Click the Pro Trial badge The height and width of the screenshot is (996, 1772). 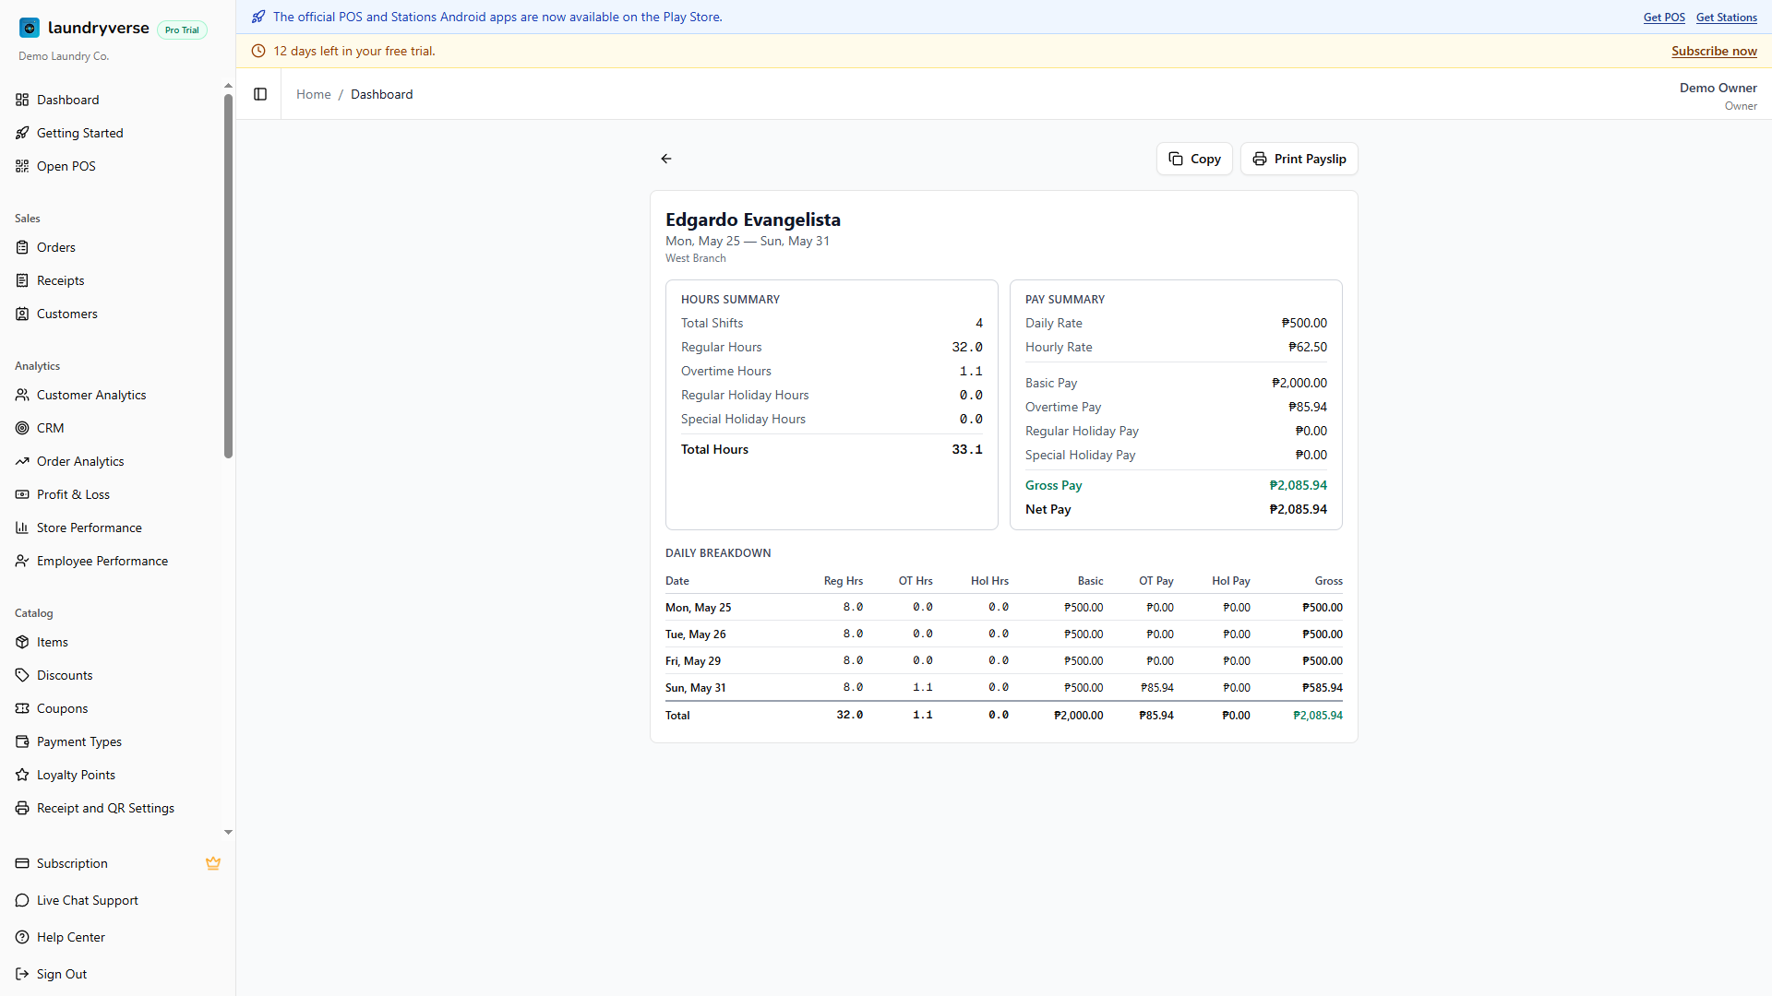(182, 30)
